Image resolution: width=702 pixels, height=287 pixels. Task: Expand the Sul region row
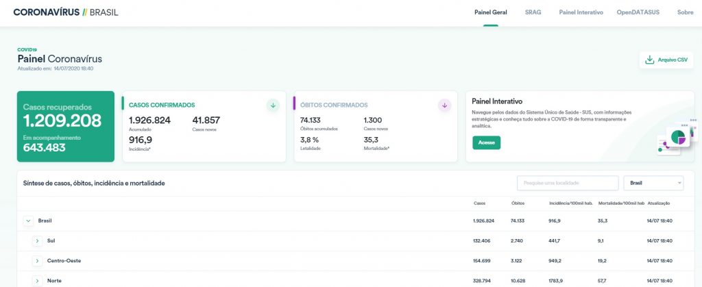[x=38, y=241]
